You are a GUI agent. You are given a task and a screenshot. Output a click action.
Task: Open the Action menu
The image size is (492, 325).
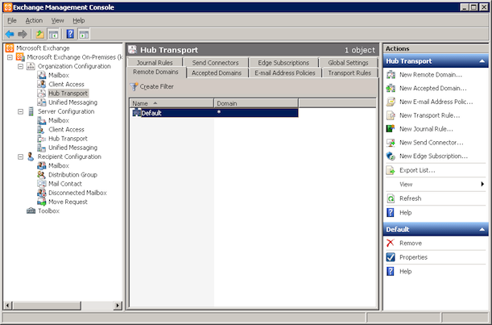(34, 21)
